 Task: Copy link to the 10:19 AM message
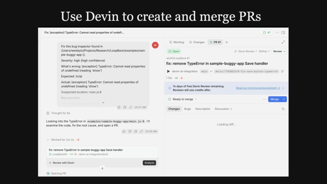tap(131, 107)
